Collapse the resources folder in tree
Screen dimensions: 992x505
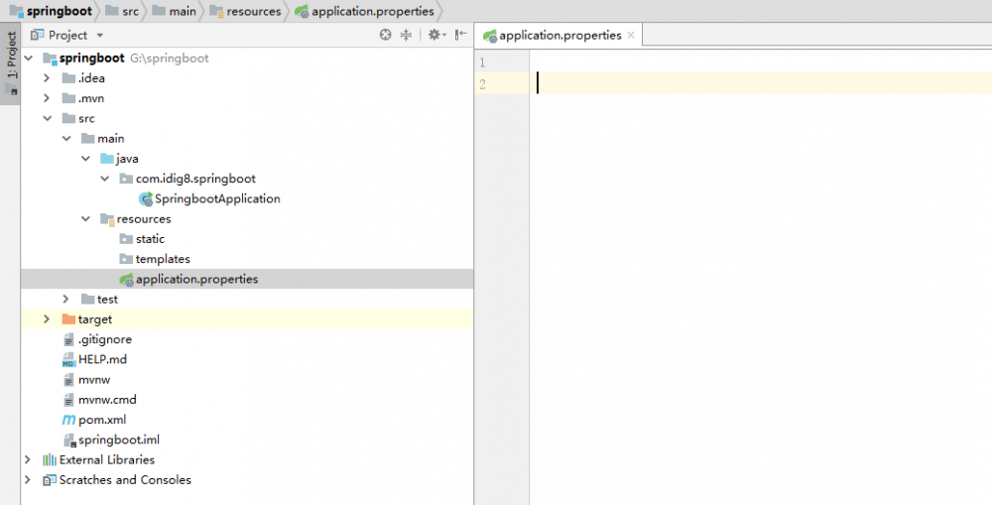click(84, 219)
